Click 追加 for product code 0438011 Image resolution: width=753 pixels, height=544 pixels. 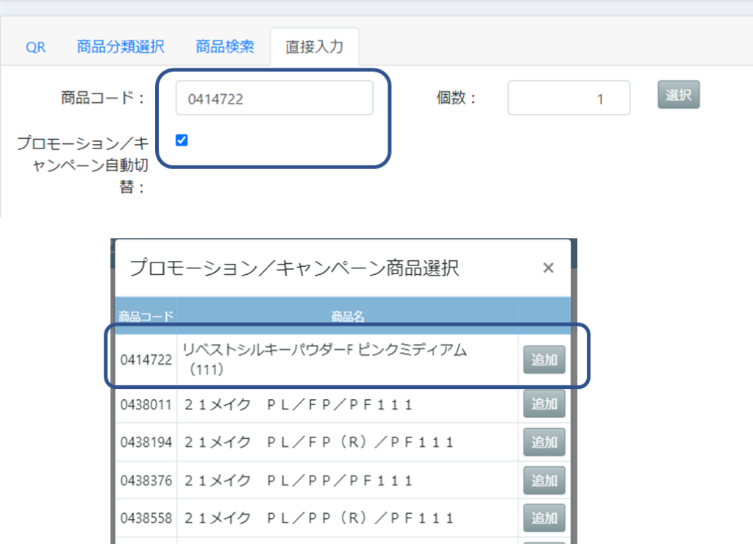pyautogui.click(x=544, y=404)
